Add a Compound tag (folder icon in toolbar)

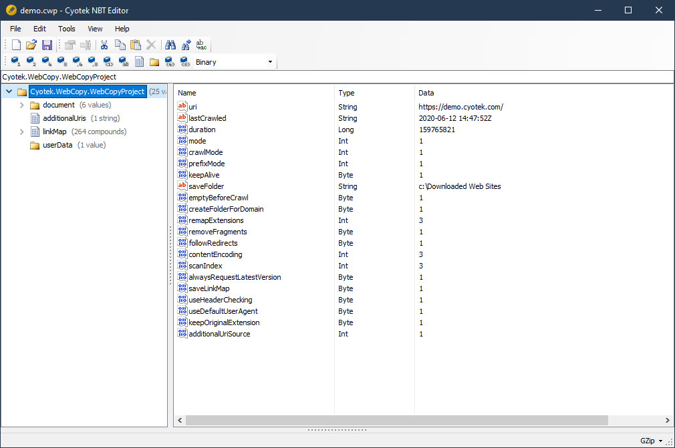click(x=154, y=62)
